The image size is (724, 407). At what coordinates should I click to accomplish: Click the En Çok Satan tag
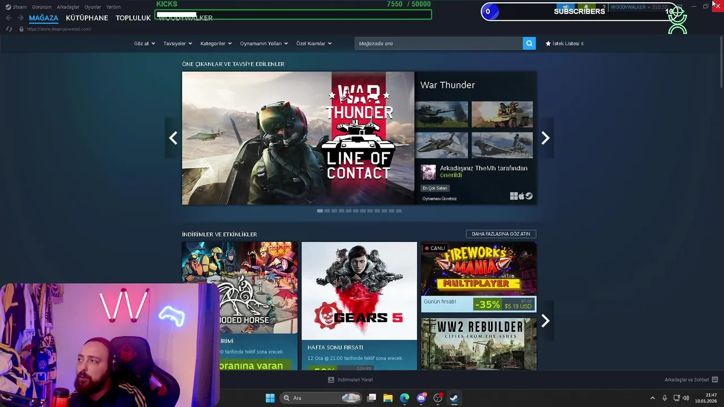click(434, 188)
